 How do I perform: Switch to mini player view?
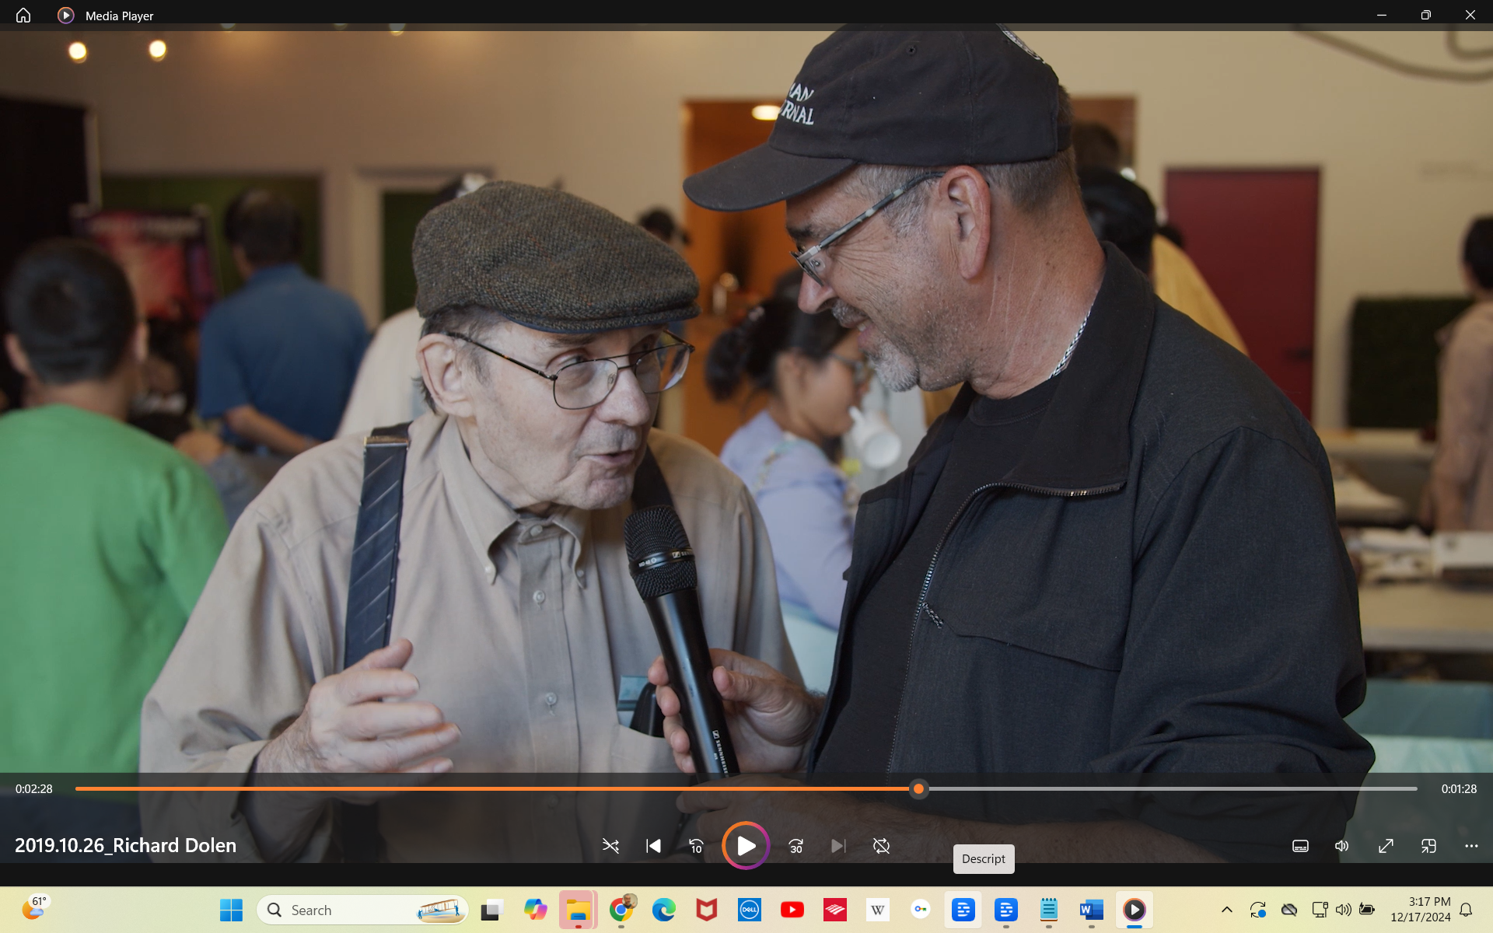(1428, 846)
